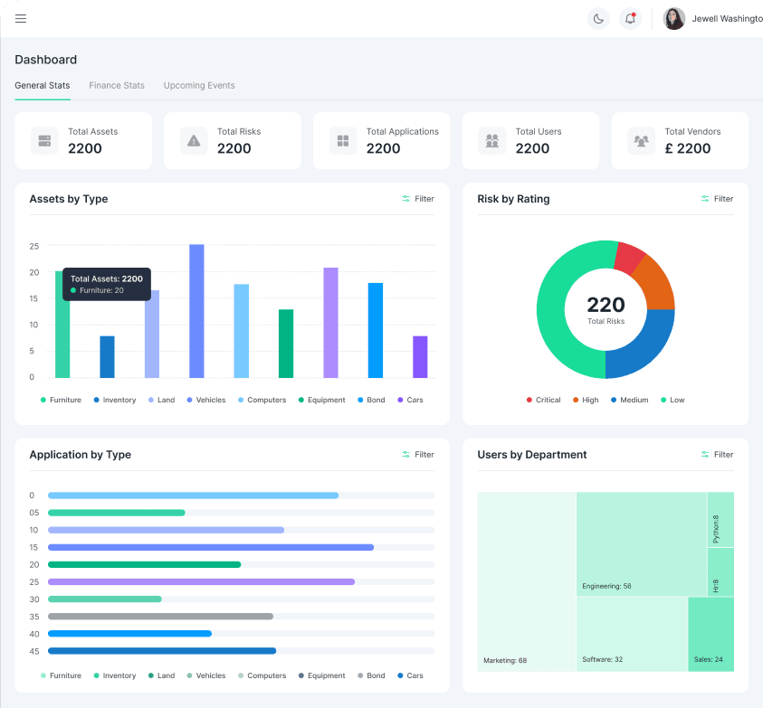
Task: Open the hamburger menu icon
Action: click(x=21, y=19)
